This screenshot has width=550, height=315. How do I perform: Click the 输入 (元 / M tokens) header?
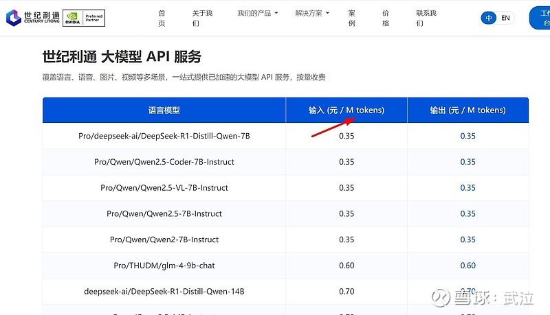tap(346, 110)
